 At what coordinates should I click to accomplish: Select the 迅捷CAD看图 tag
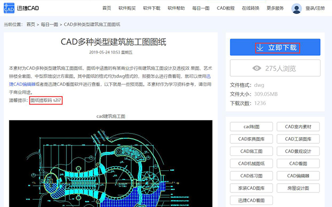click(251, 200)
